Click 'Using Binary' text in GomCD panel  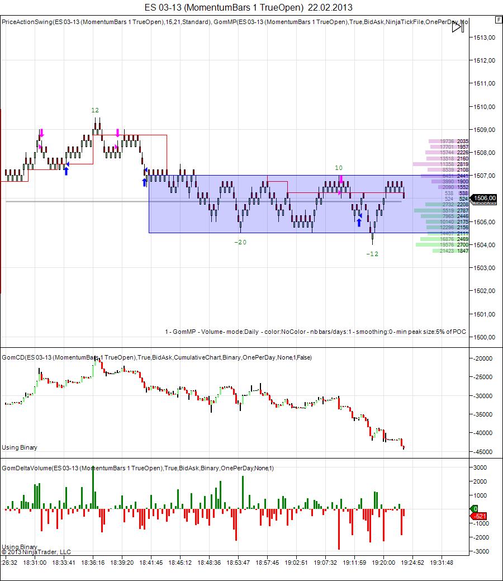coord(19,447)
